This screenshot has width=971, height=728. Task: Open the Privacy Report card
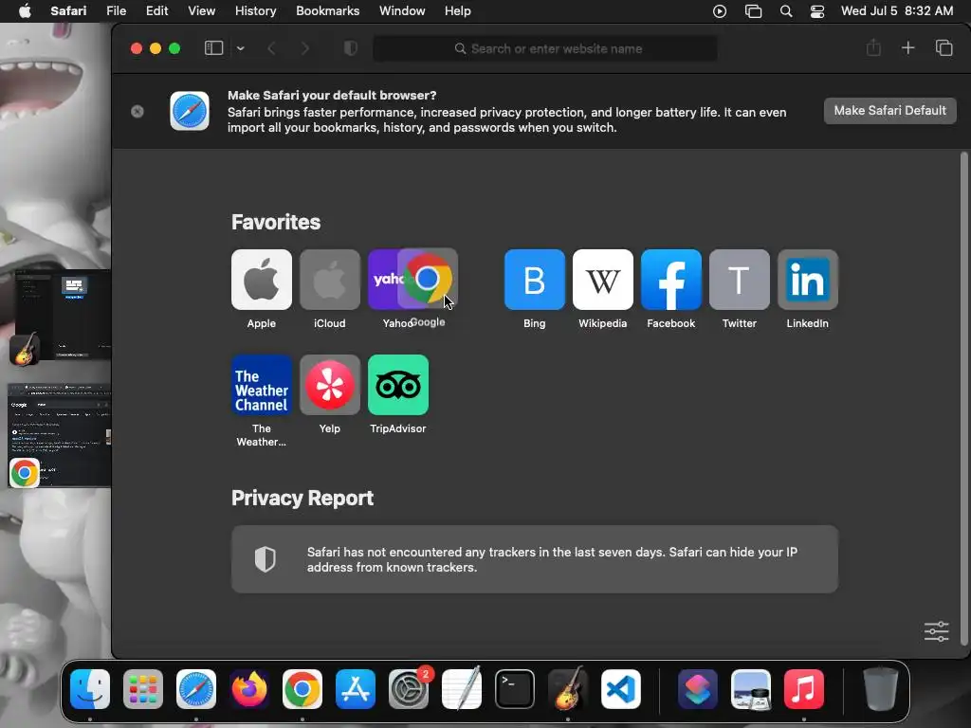[535, 559]
